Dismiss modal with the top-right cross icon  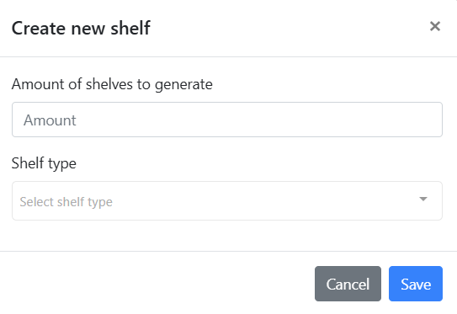pos(435,26)
